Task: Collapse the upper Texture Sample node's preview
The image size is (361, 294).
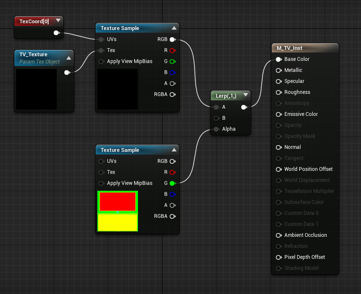Action: point(174,28)
